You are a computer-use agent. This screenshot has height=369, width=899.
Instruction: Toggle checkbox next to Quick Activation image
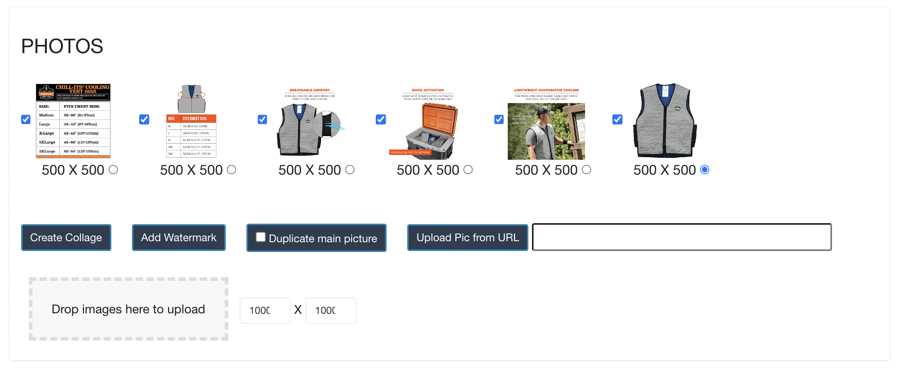pyautogui.click(x=381, y=120)
